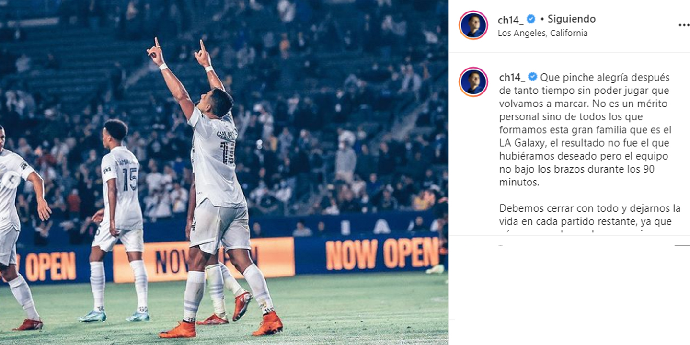Open the ch14_ username in the caption
690x345 pixels.
(x=512, y=78)
